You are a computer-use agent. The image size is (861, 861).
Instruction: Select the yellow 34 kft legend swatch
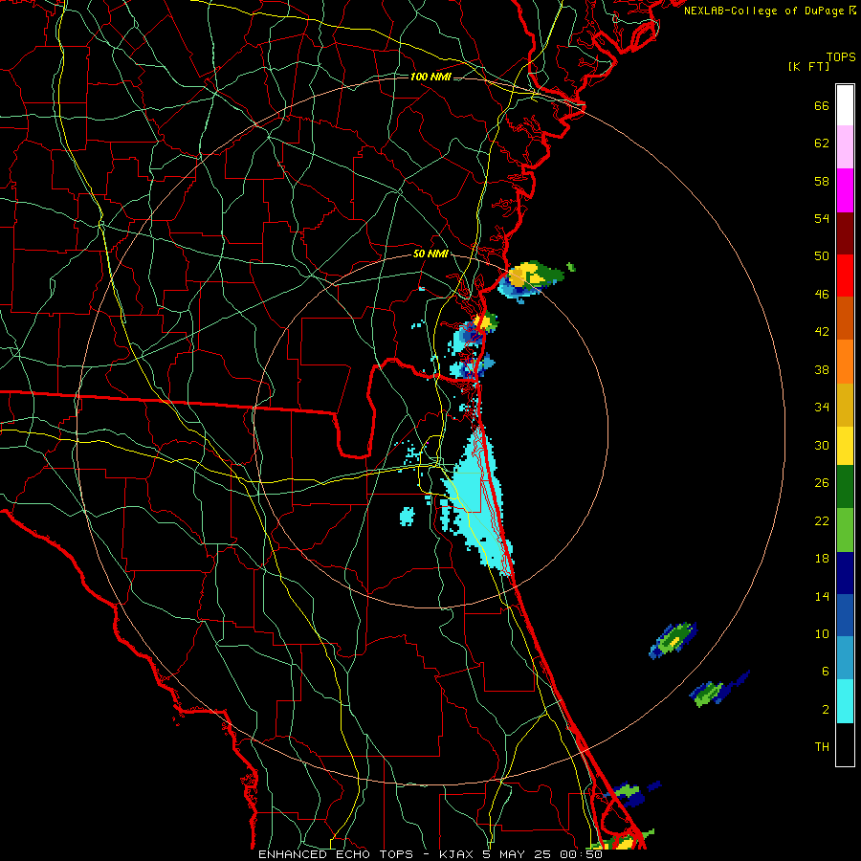click(845, 446)
